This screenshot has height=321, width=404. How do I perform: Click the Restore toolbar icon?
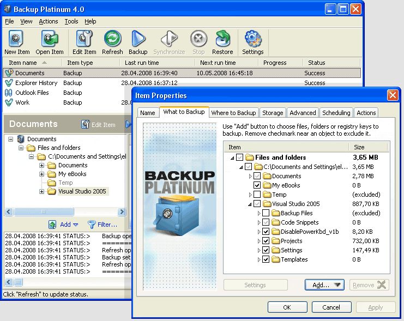222,39
